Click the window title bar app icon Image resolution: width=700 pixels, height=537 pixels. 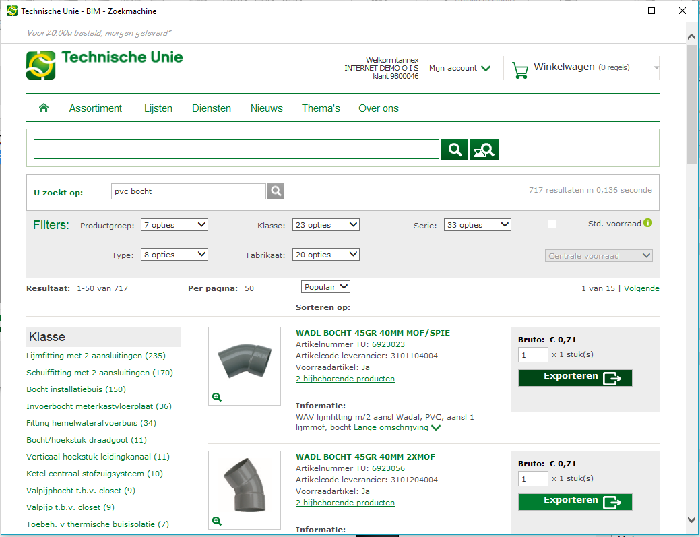click(x=12, y=11)
